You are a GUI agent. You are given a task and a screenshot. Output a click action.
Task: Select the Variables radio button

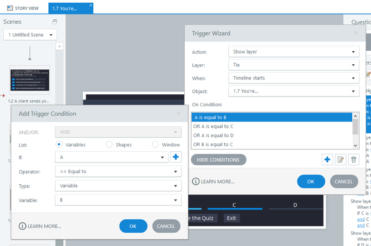click(59, 144)
